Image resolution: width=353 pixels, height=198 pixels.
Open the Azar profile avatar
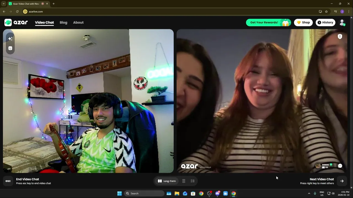[x=342, y=23]
